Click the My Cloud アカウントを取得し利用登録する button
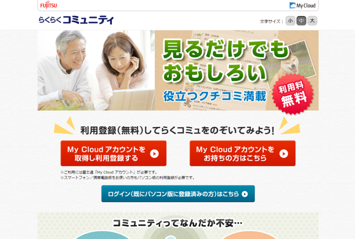Screen dimensions: 355x239 [x=114, y=153]
